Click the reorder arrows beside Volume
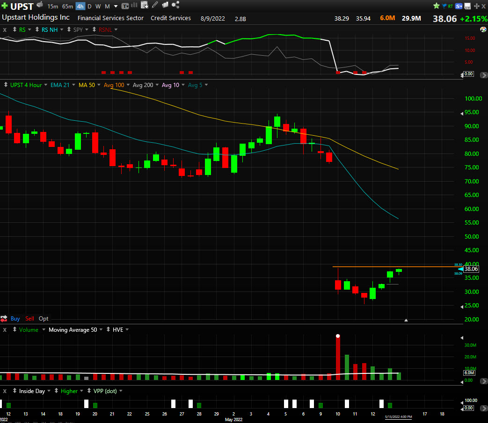This screenshot has height=423, width=488. (15, 329)
